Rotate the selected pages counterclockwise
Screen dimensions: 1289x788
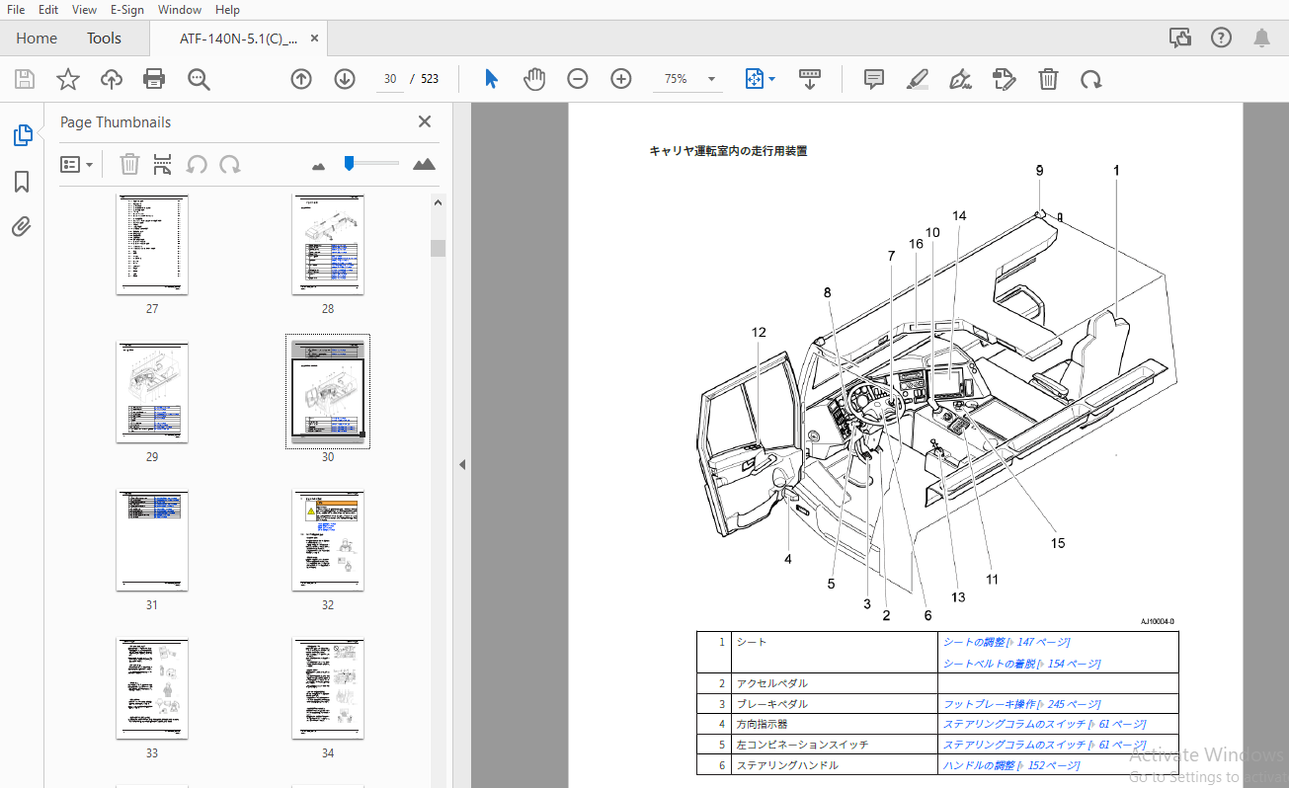tap(197, 164)
